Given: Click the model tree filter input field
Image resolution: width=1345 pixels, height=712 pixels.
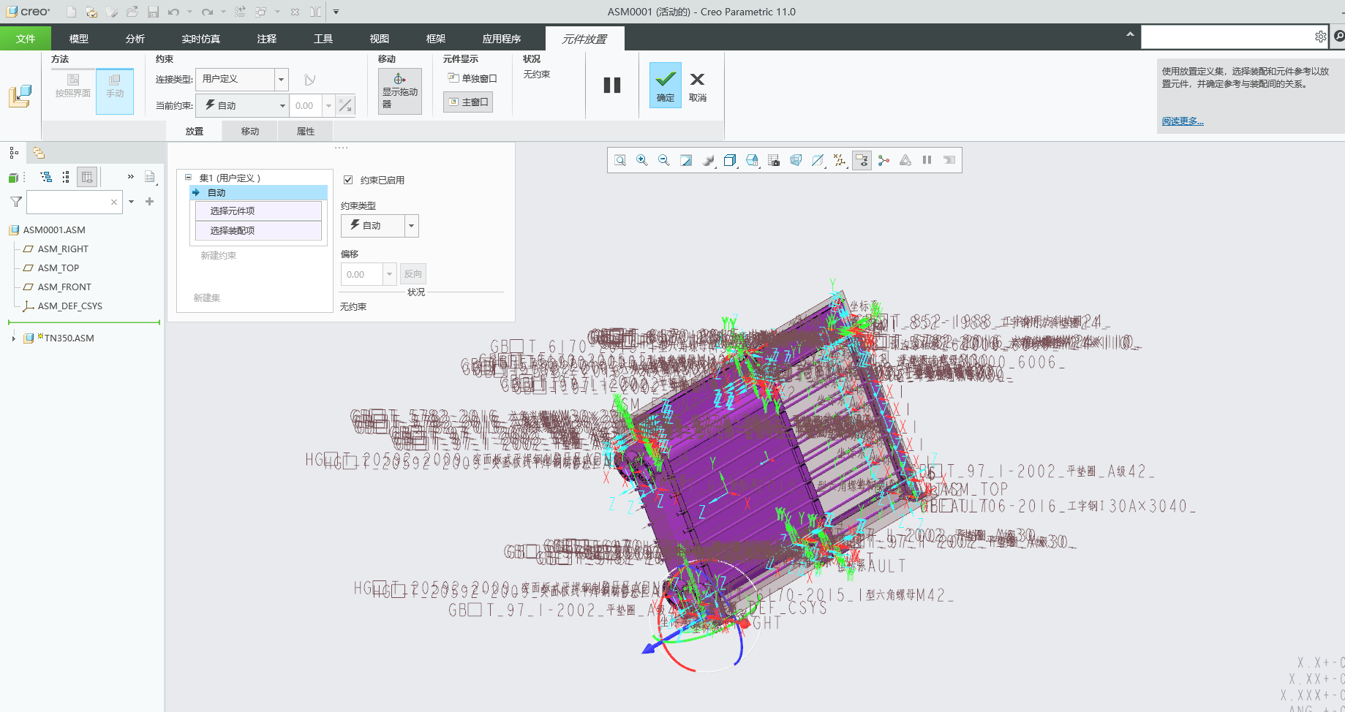Looking at the screenshot, I should [x=68, y=202].
